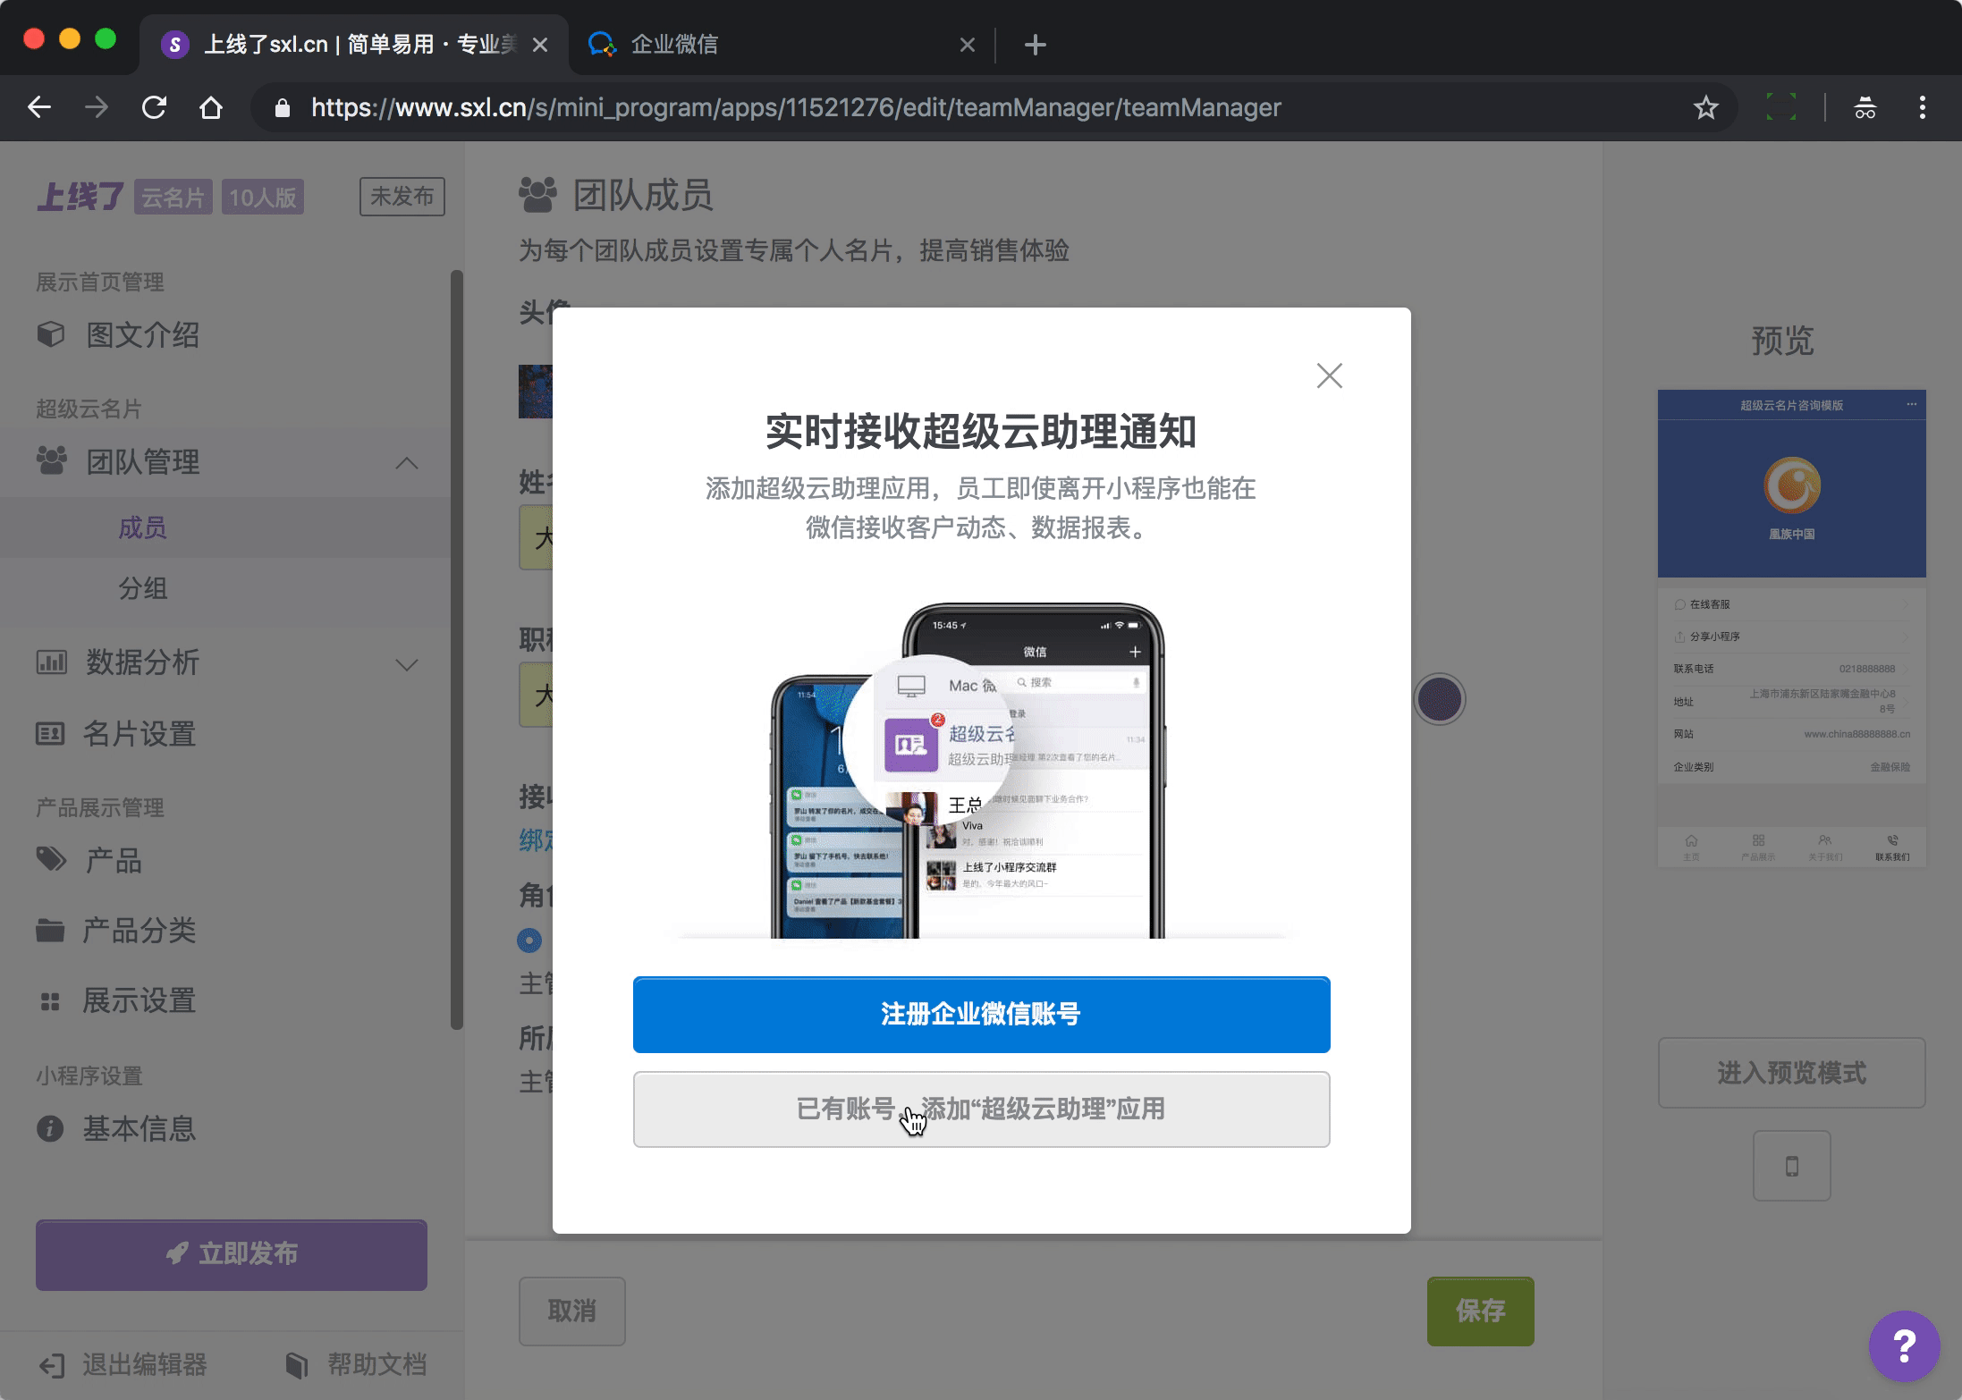
Task: Select 成员 submenu item
Action: tap(142, 527)
